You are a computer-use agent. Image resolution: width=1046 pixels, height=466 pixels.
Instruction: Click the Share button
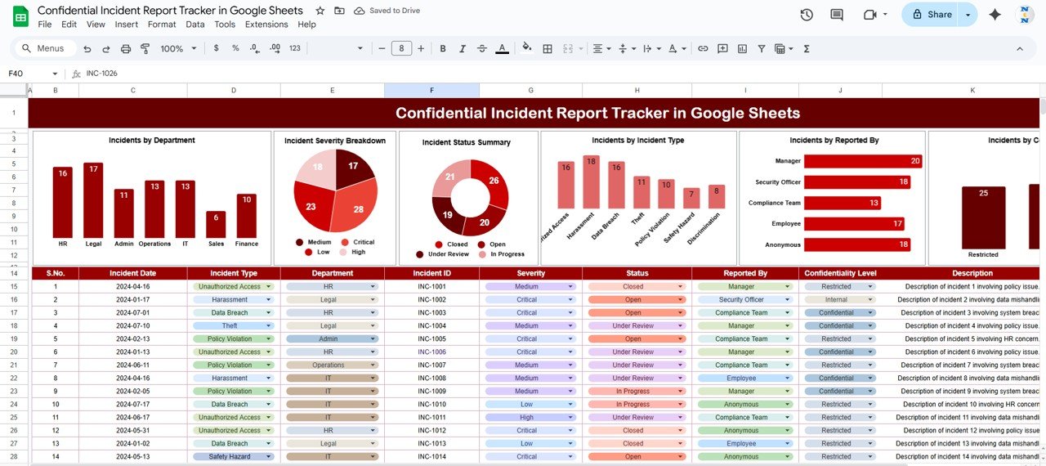(x=932, y=15)
